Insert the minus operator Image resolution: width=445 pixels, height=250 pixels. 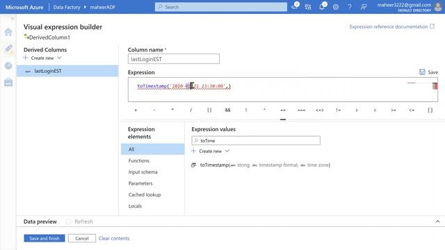coord(154,110)
